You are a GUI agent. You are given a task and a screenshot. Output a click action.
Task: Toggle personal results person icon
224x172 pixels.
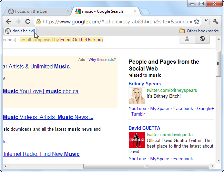tap(187, 39)
